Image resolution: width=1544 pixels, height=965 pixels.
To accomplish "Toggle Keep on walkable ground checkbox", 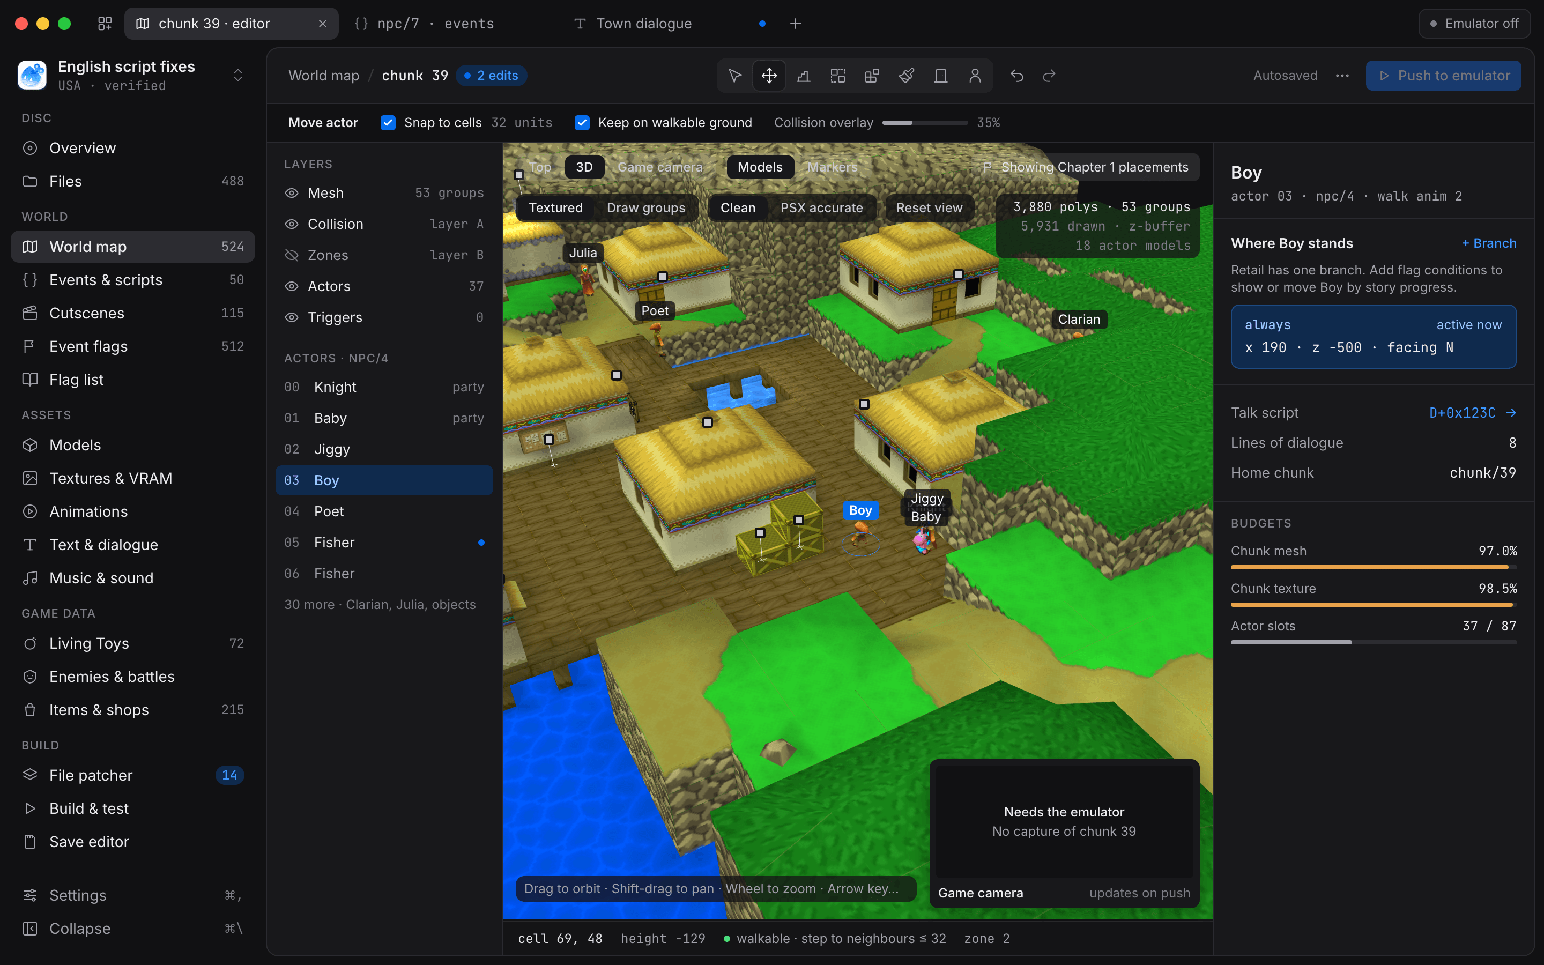I will pyautogui.click(x=582, y=123).
